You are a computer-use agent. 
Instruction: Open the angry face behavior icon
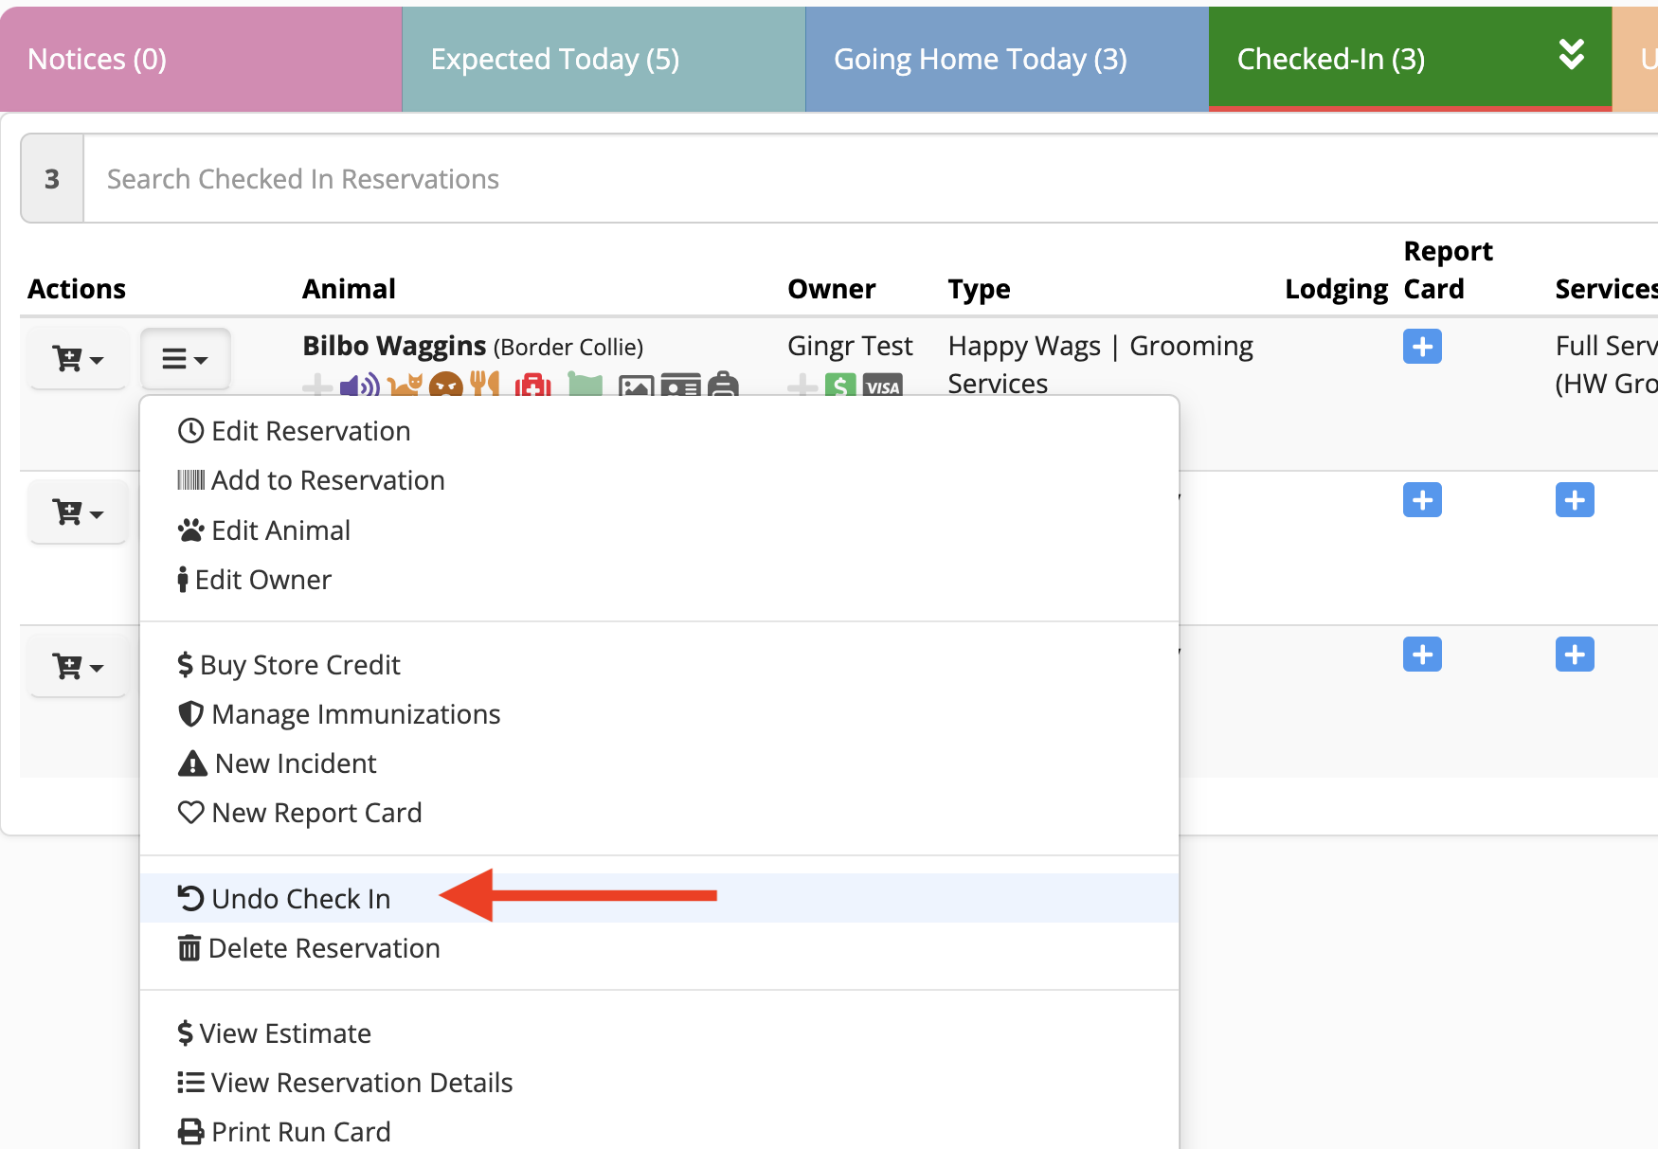(x=445, y=386)
